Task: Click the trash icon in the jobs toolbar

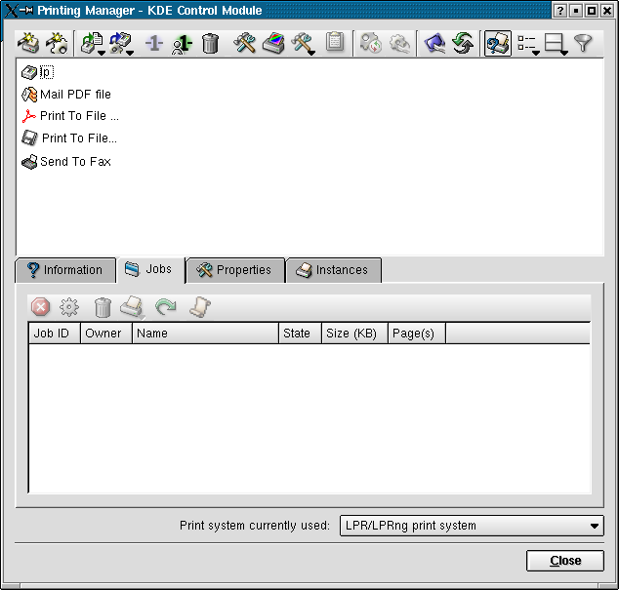Action: (103, 307)
